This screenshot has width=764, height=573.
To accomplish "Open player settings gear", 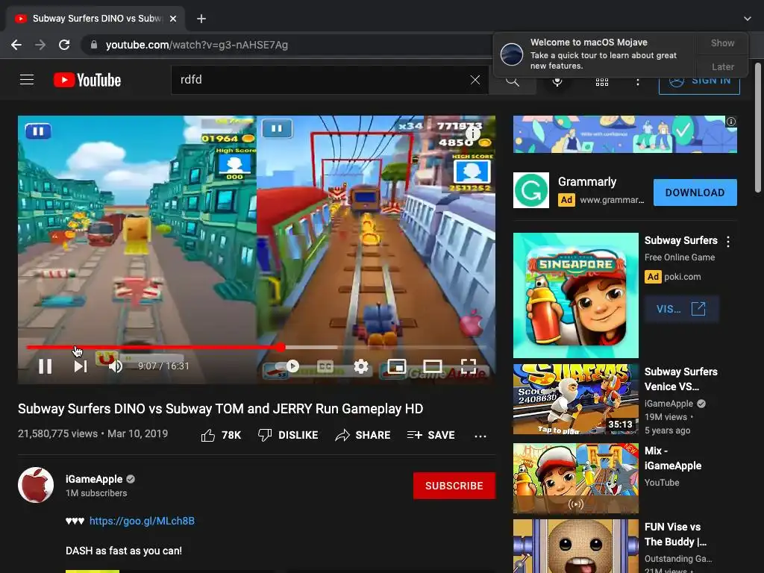I will pos(361,366).
